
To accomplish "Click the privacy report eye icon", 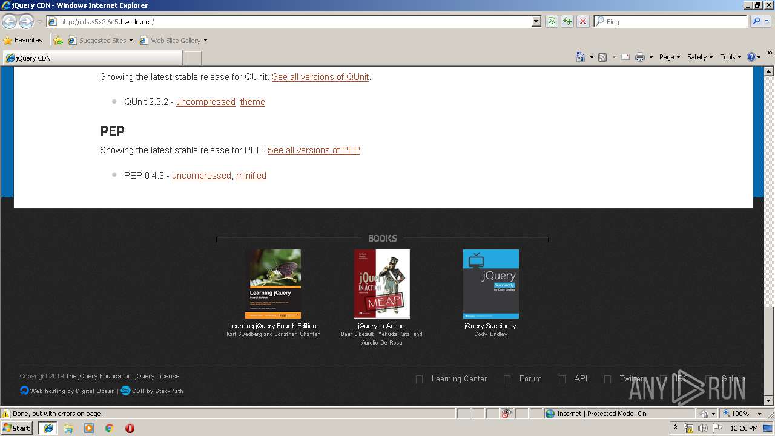I will [506, 414].
